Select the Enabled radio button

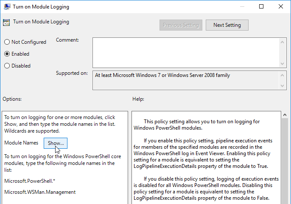(x=7, y=54)
